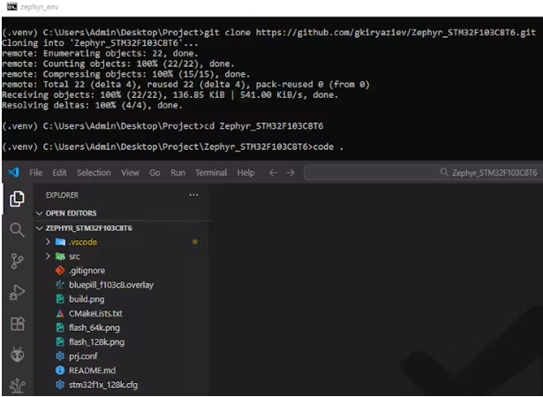This screenshot has width=543, height=397.
Task: Open the Run and Debug view
Action: (x=17, y=292)
